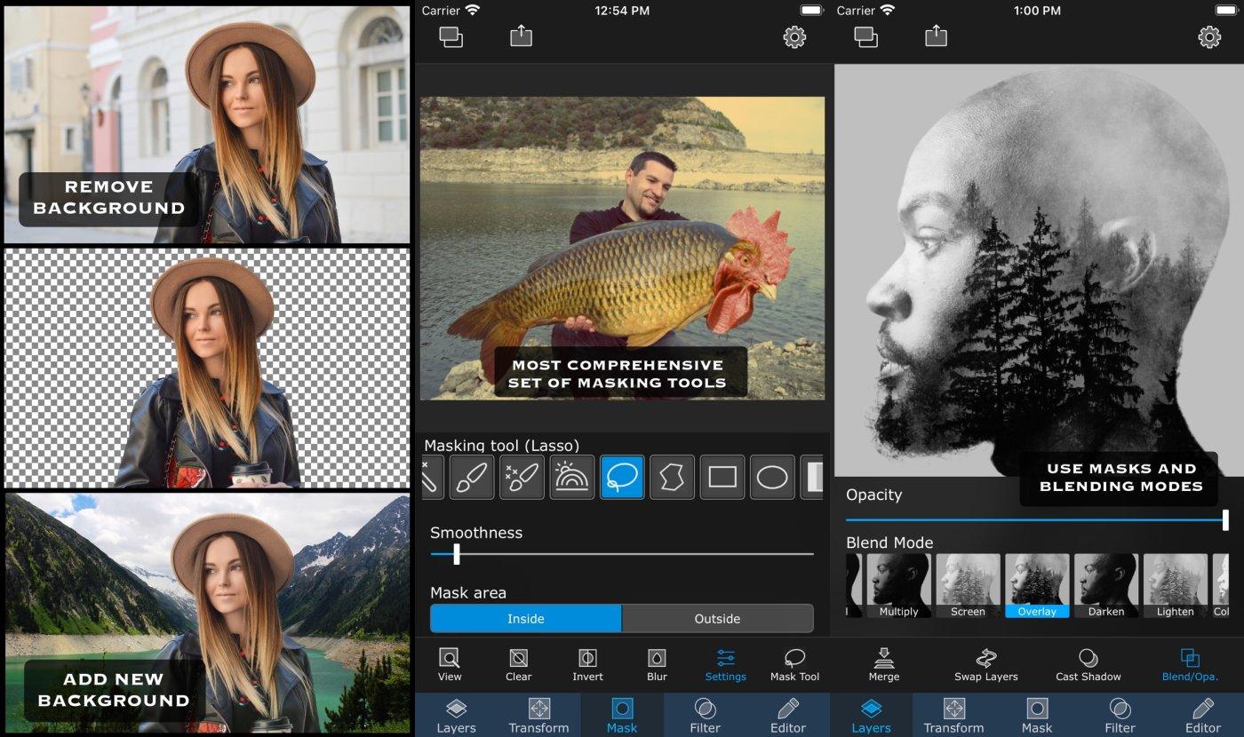Viewport: 1244px width, 737px height.
Task: Open layer stack icon on 12:54 PM screen
Action: (x=451, y=37)
